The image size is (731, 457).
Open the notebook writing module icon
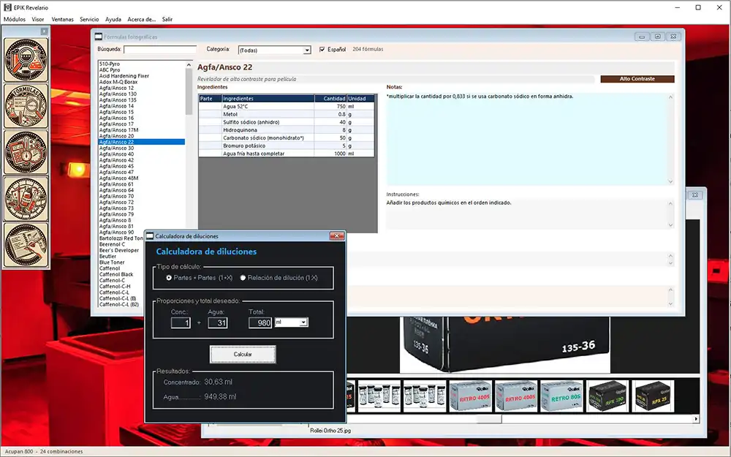[26, 245]
